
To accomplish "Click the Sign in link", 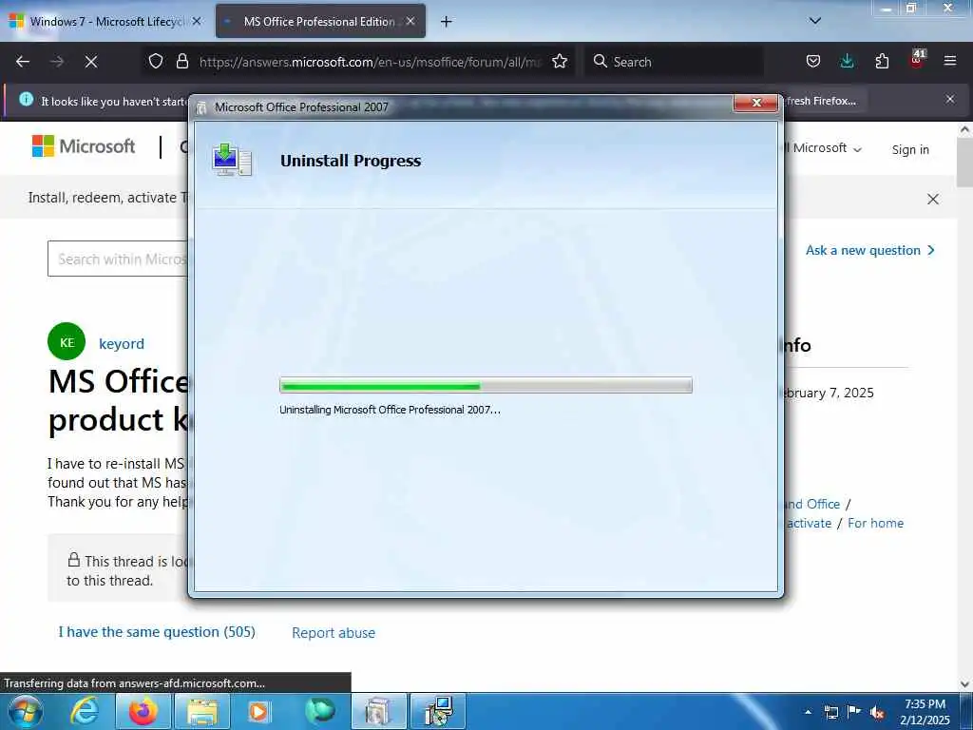I will pos(910,149).
